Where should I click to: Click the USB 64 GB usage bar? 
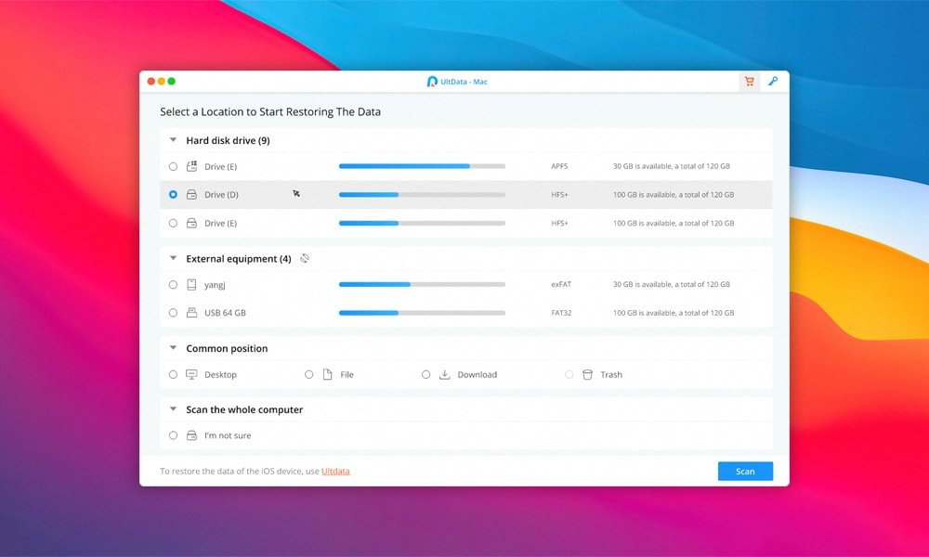pyautogui.click(x=422, y=313)
